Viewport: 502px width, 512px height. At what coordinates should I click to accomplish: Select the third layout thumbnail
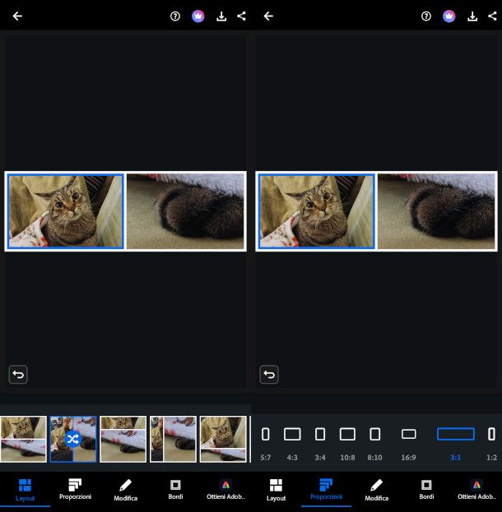pos(123,439)
